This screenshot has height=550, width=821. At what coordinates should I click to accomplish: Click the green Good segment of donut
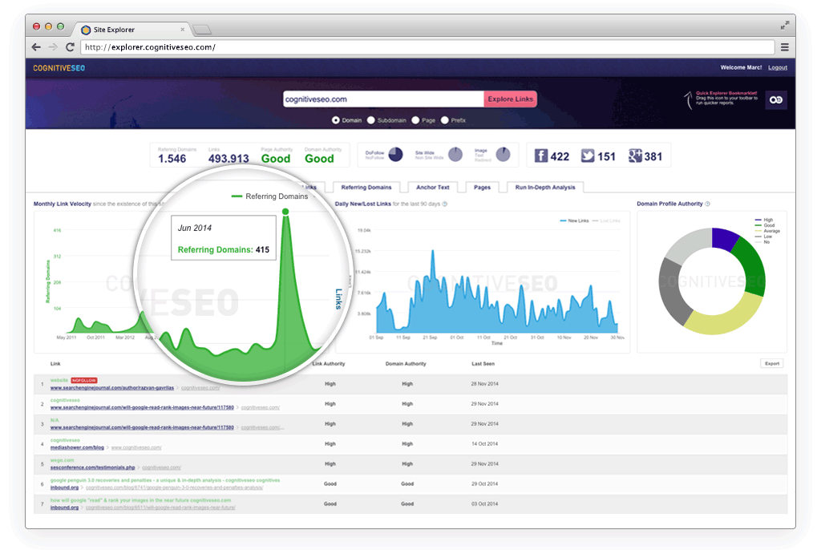[752, 266]
